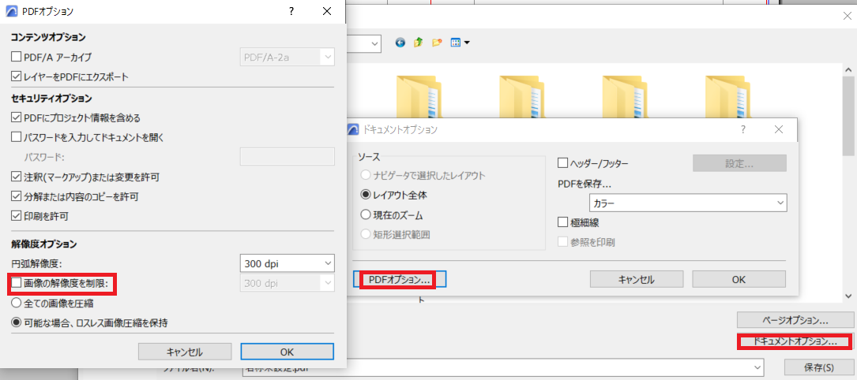Click the パスワード input field
The width and height of the screenshot is (857, 380).
pos(287,156)
